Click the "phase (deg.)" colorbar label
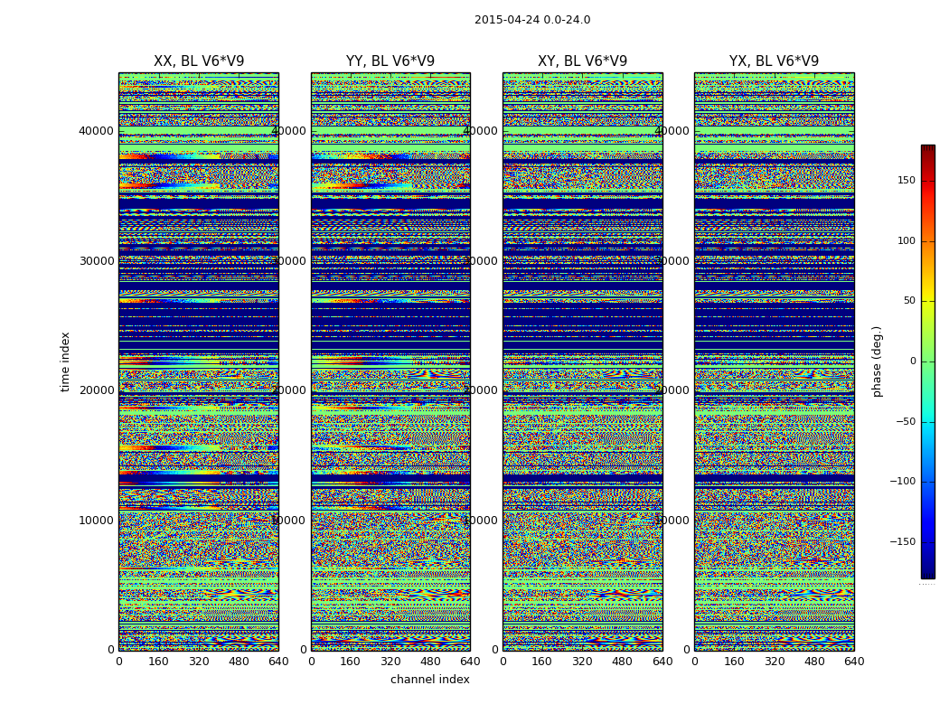This screenshot has height=723, width=949. 877,361
